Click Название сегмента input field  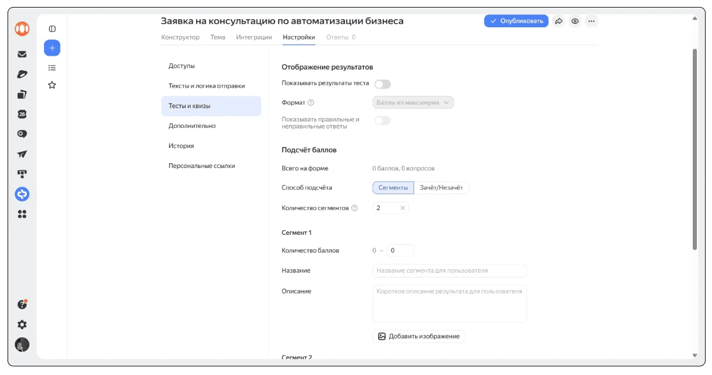[450, 270]
